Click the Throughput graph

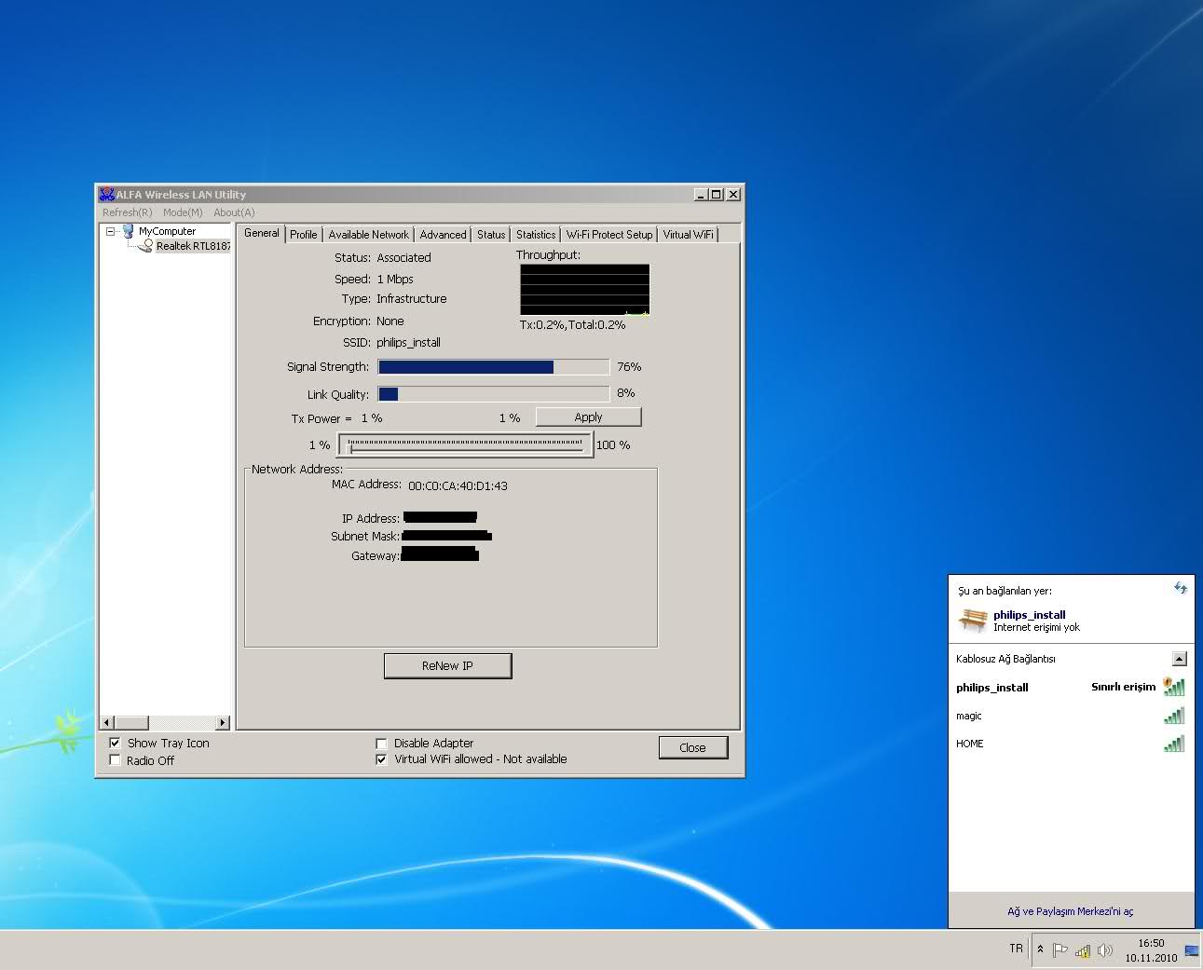pyautogui.click(x=584, y=290)
